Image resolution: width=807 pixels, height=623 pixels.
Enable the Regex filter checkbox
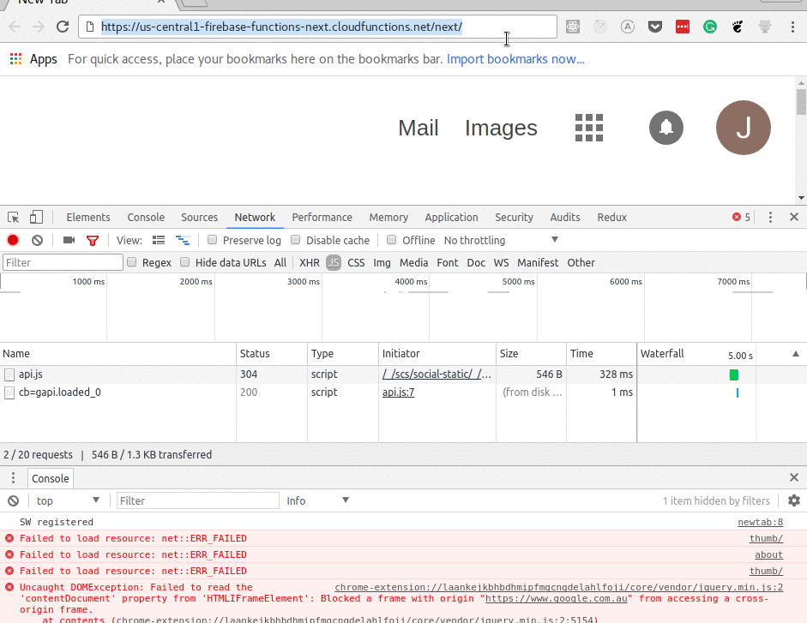[132, 262]
